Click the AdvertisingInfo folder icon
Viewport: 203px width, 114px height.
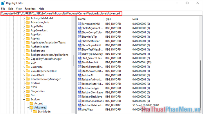click(x=28, y=22)
